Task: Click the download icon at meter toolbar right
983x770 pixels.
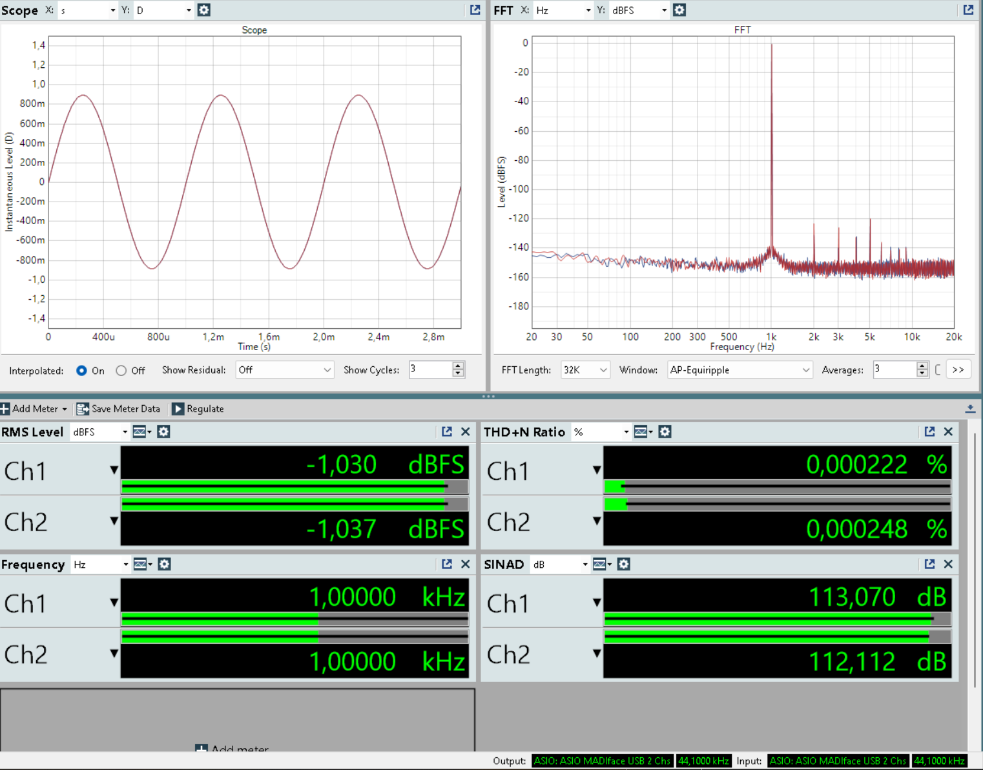Action: 971,408
